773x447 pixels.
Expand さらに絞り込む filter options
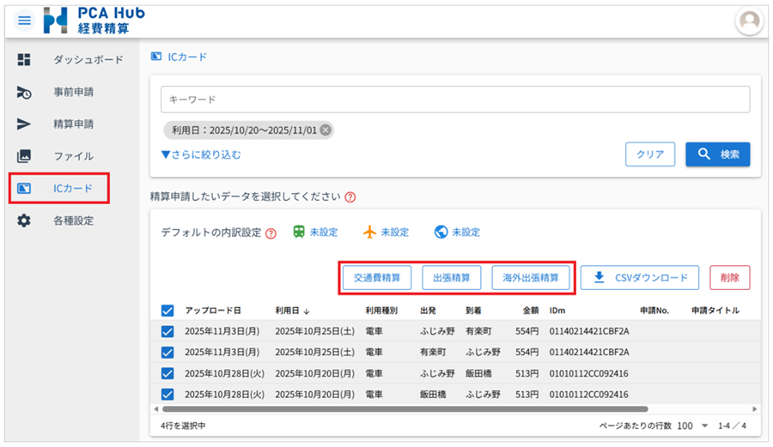[x=201, y=155]
